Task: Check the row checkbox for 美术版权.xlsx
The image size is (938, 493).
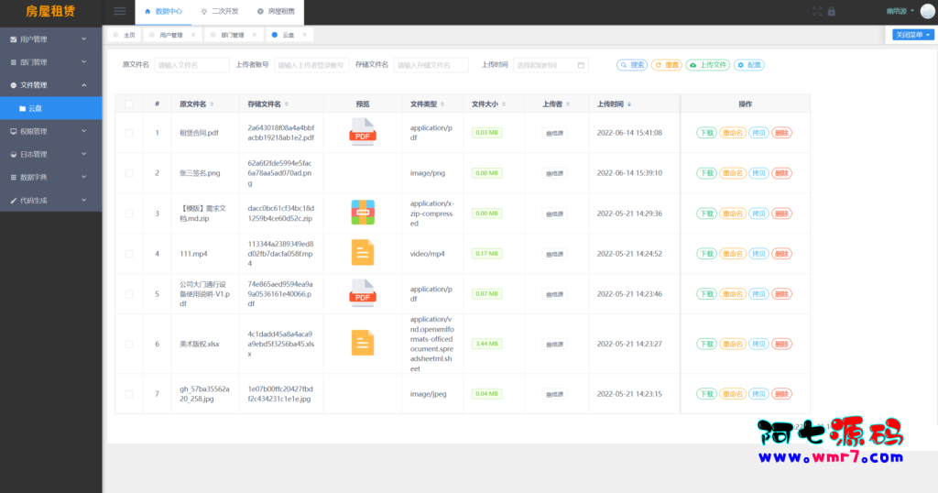Action: (x=129, y=344)
